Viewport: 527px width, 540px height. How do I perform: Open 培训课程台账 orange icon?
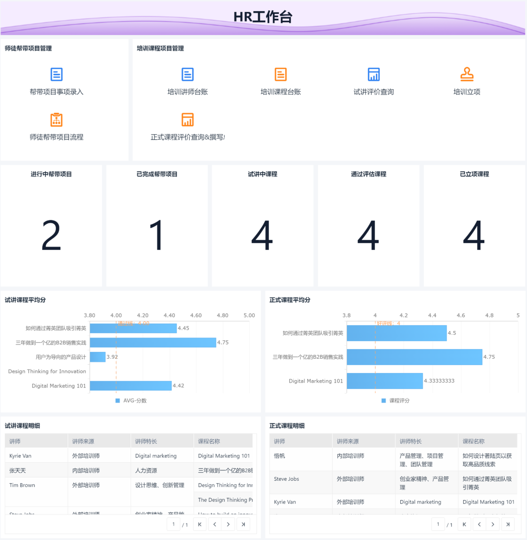(281, 74)
